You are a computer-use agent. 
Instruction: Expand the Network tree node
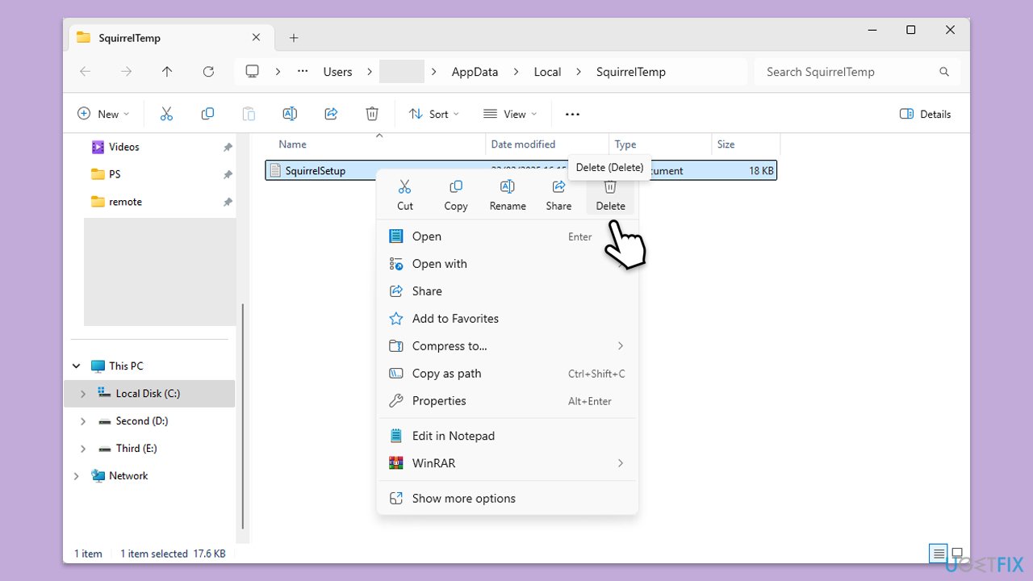[77, 476]
